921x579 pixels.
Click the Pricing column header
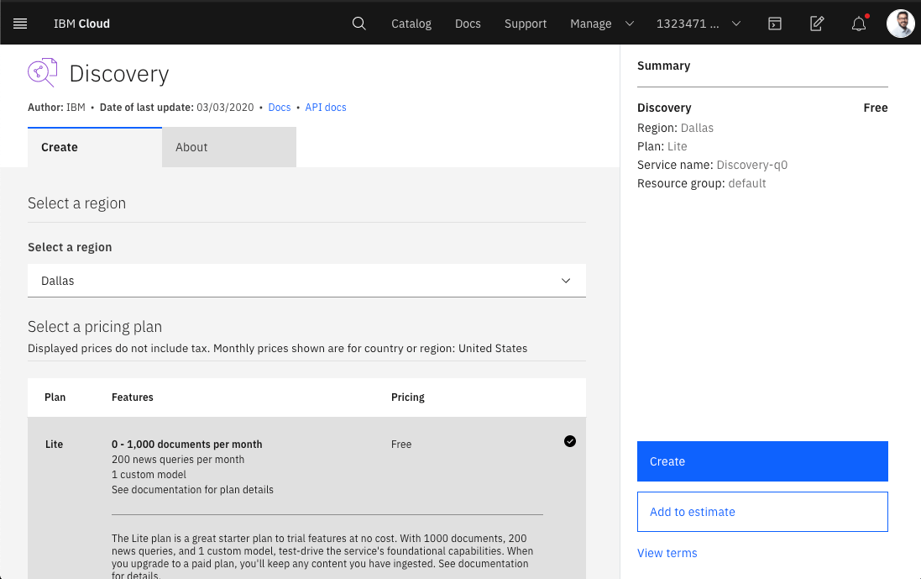click(x=408, y=397)
